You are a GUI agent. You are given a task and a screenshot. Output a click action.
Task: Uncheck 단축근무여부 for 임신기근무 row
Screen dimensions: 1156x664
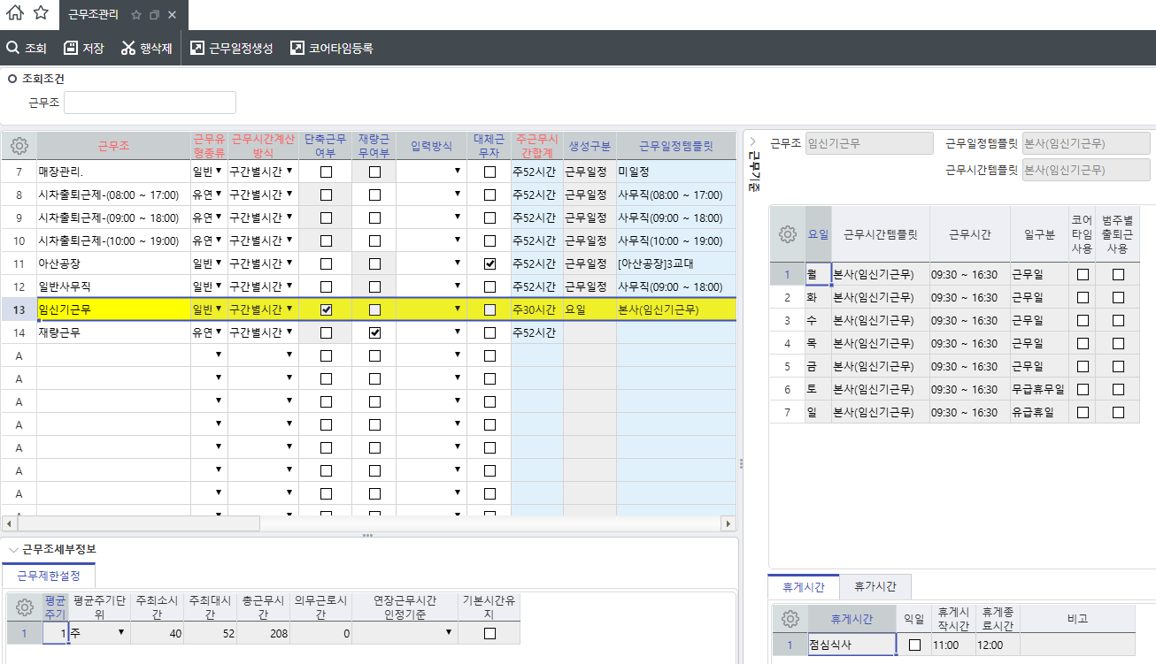[x=326, y=309]
